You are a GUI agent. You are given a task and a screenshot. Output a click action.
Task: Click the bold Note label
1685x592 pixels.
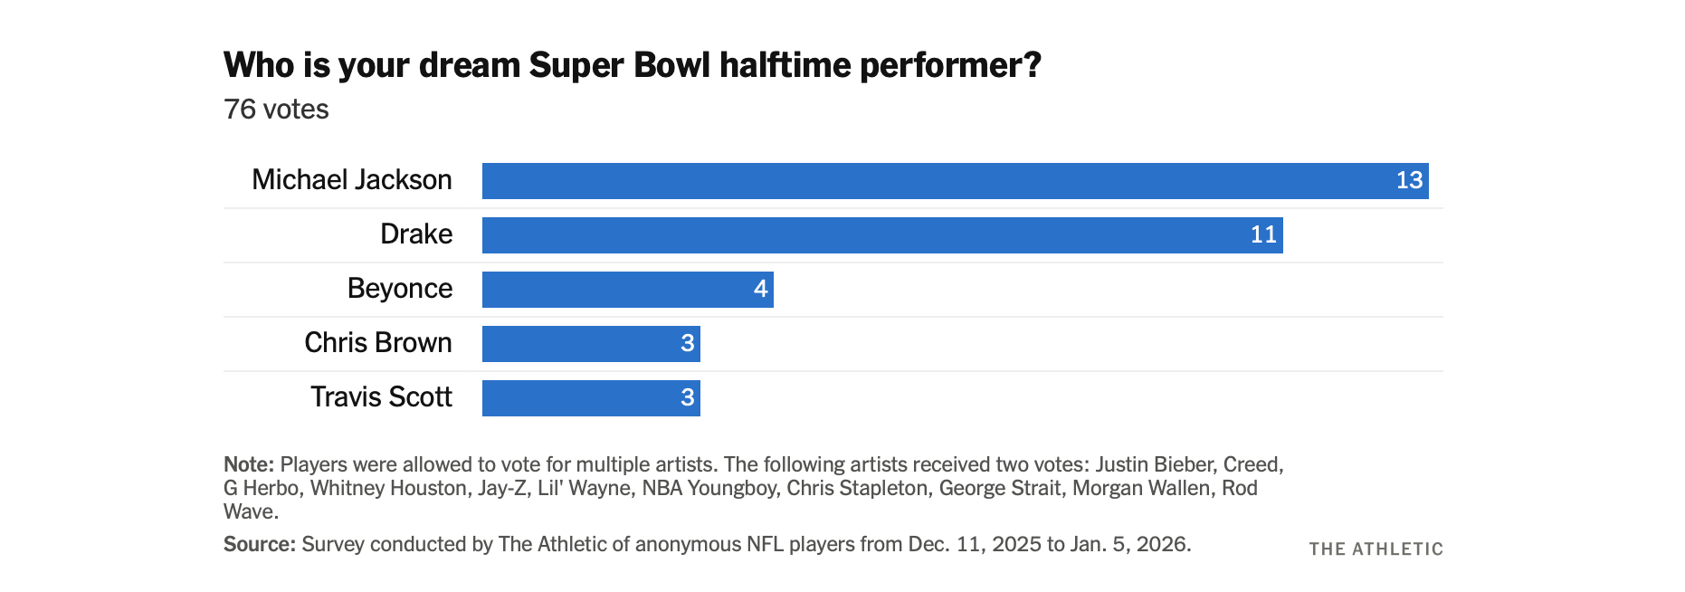click(249, 464)
